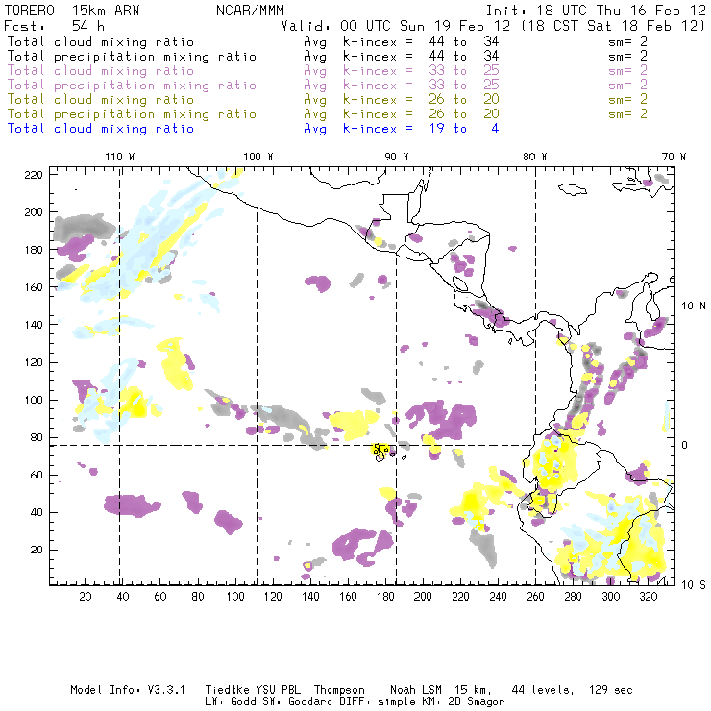
Task: Click the "TORERO 15km ARW" title text
Action: pos(72,11)
